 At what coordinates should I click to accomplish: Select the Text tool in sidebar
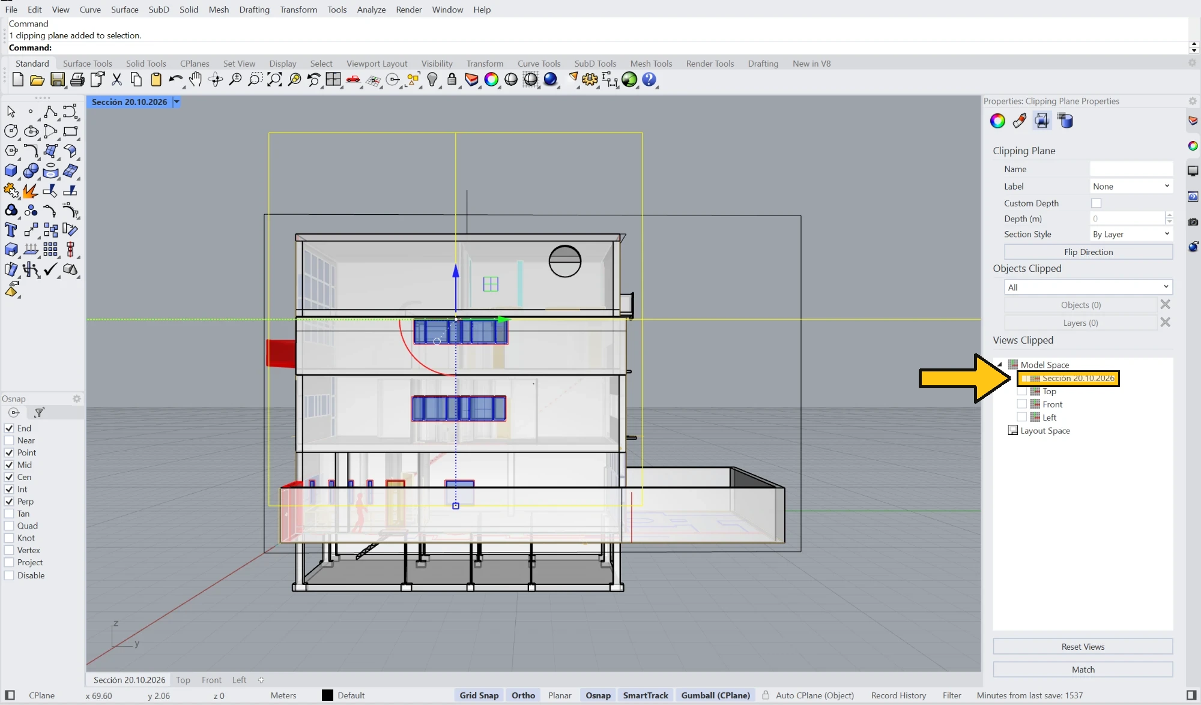click(11, 230)
